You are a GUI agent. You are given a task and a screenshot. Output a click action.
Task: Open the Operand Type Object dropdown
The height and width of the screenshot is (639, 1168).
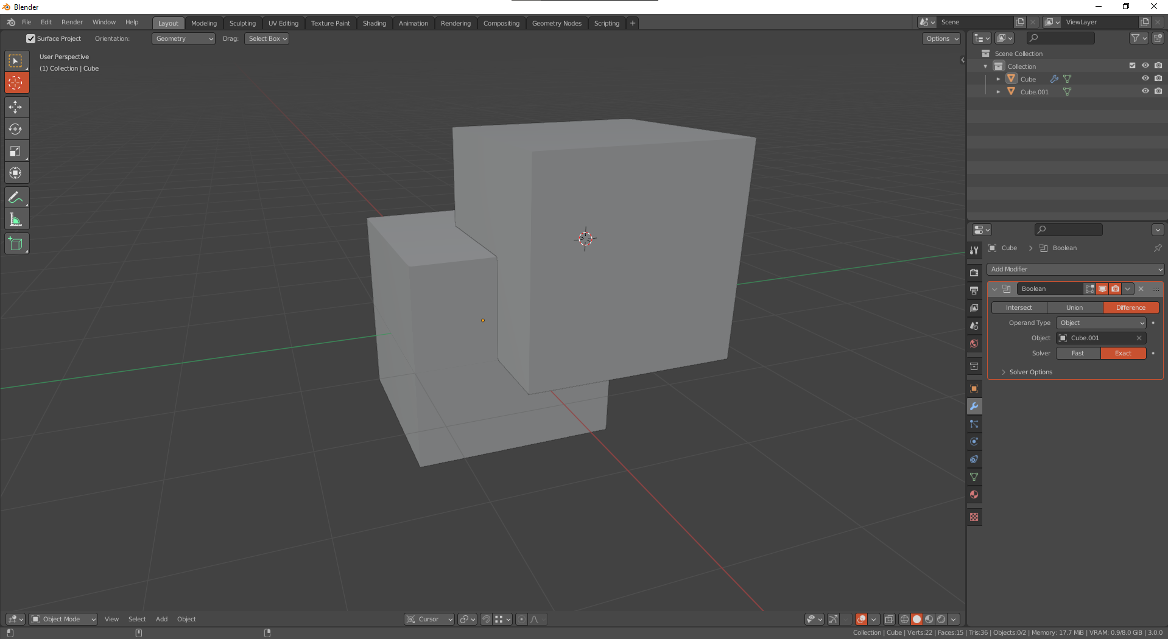click(1102, 323)
